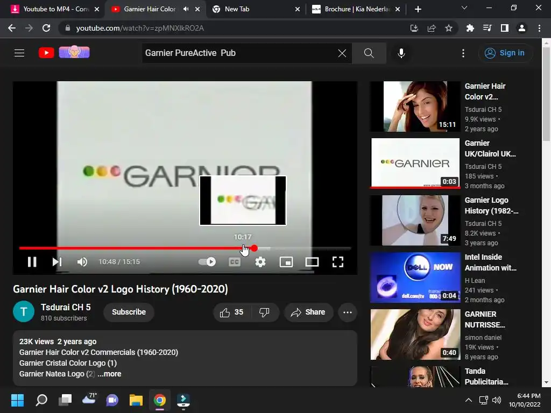Click the install app icon in the address bar
The width and height of the screenshot is (551, 413).
coord(414,28)
